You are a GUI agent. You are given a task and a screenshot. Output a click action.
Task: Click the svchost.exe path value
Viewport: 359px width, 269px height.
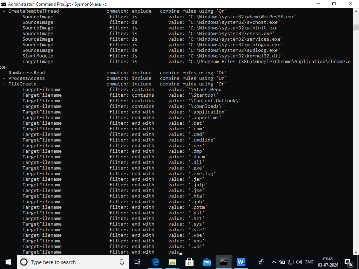tap(234, 22)
